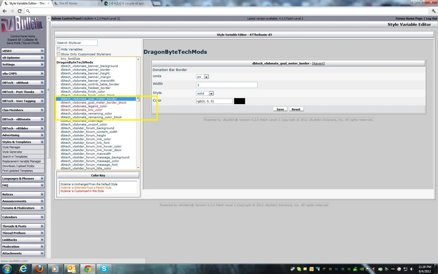Click Control Panel Home link

[23, 36]
